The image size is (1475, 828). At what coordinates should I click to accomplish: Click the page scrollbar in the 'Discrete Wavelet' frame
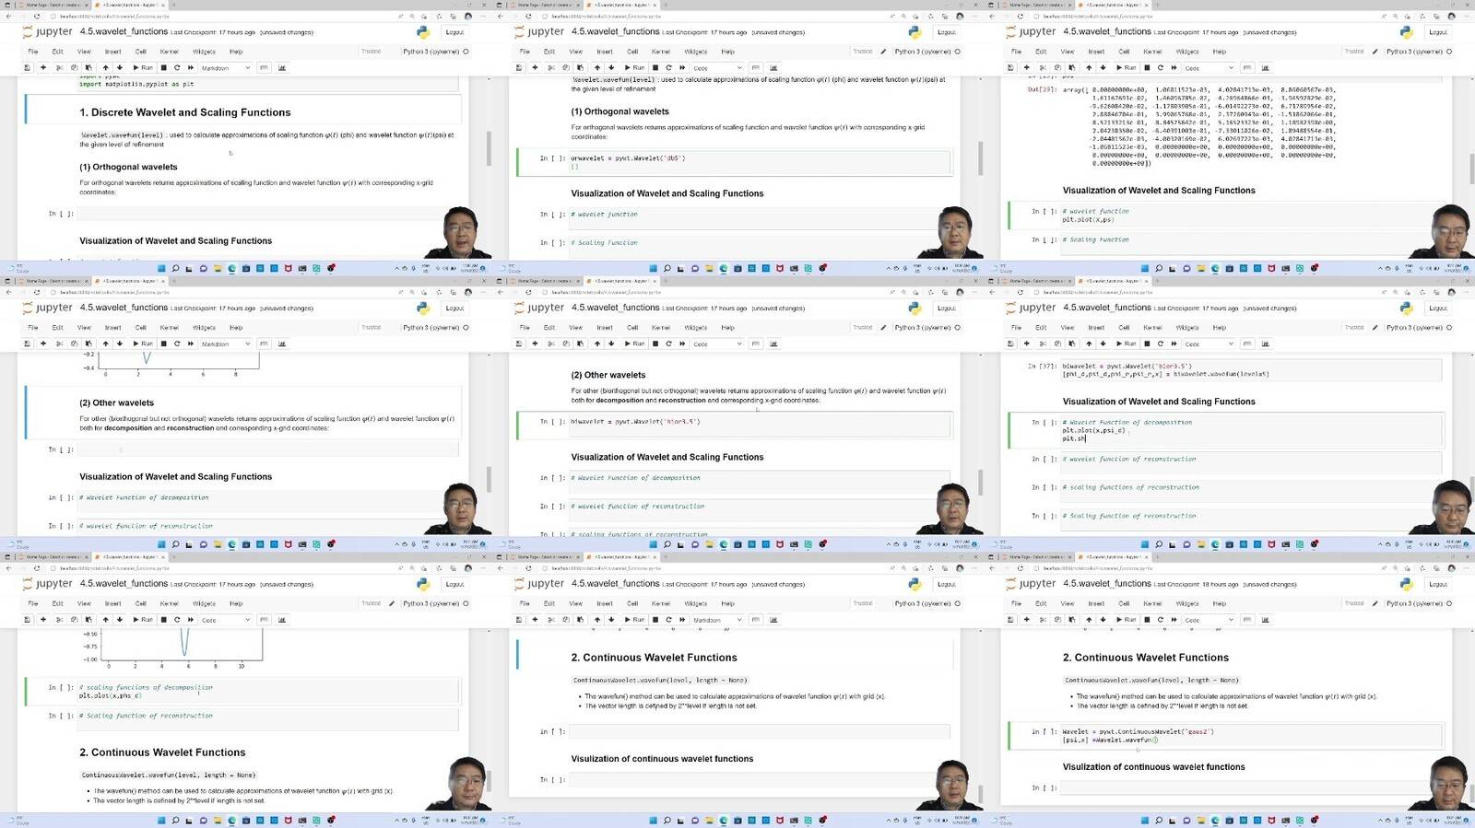click(x=488, y=148)
